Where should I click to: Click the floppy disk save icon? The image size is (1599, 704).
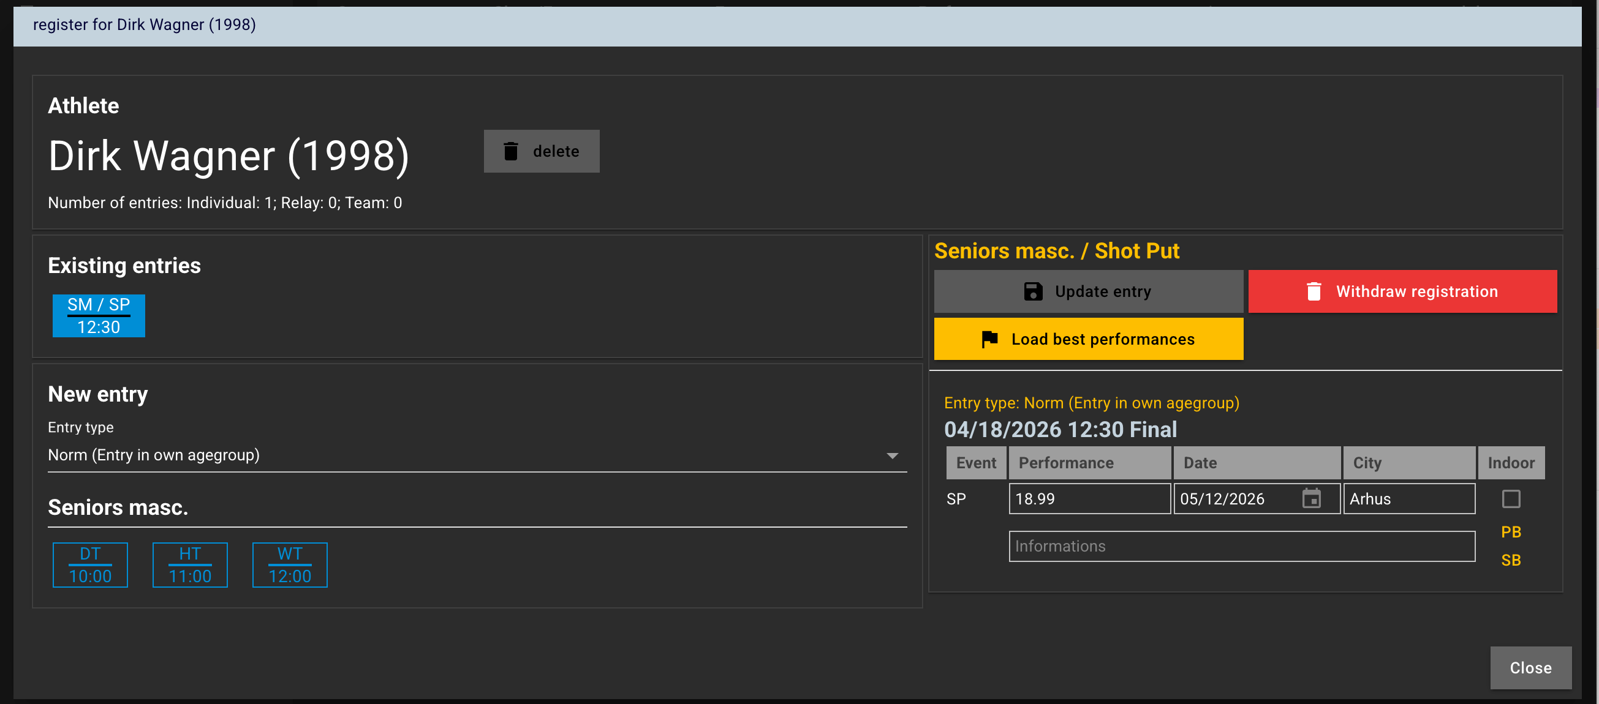tap(1032, 291)
